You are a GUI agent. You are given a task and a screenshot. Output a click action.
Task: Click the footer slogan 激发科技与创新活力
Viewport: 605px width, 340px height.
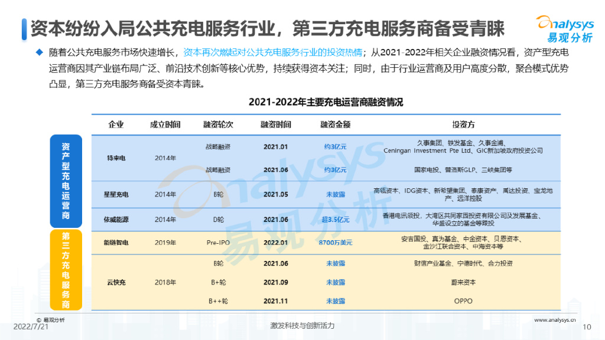click(302, 326)
